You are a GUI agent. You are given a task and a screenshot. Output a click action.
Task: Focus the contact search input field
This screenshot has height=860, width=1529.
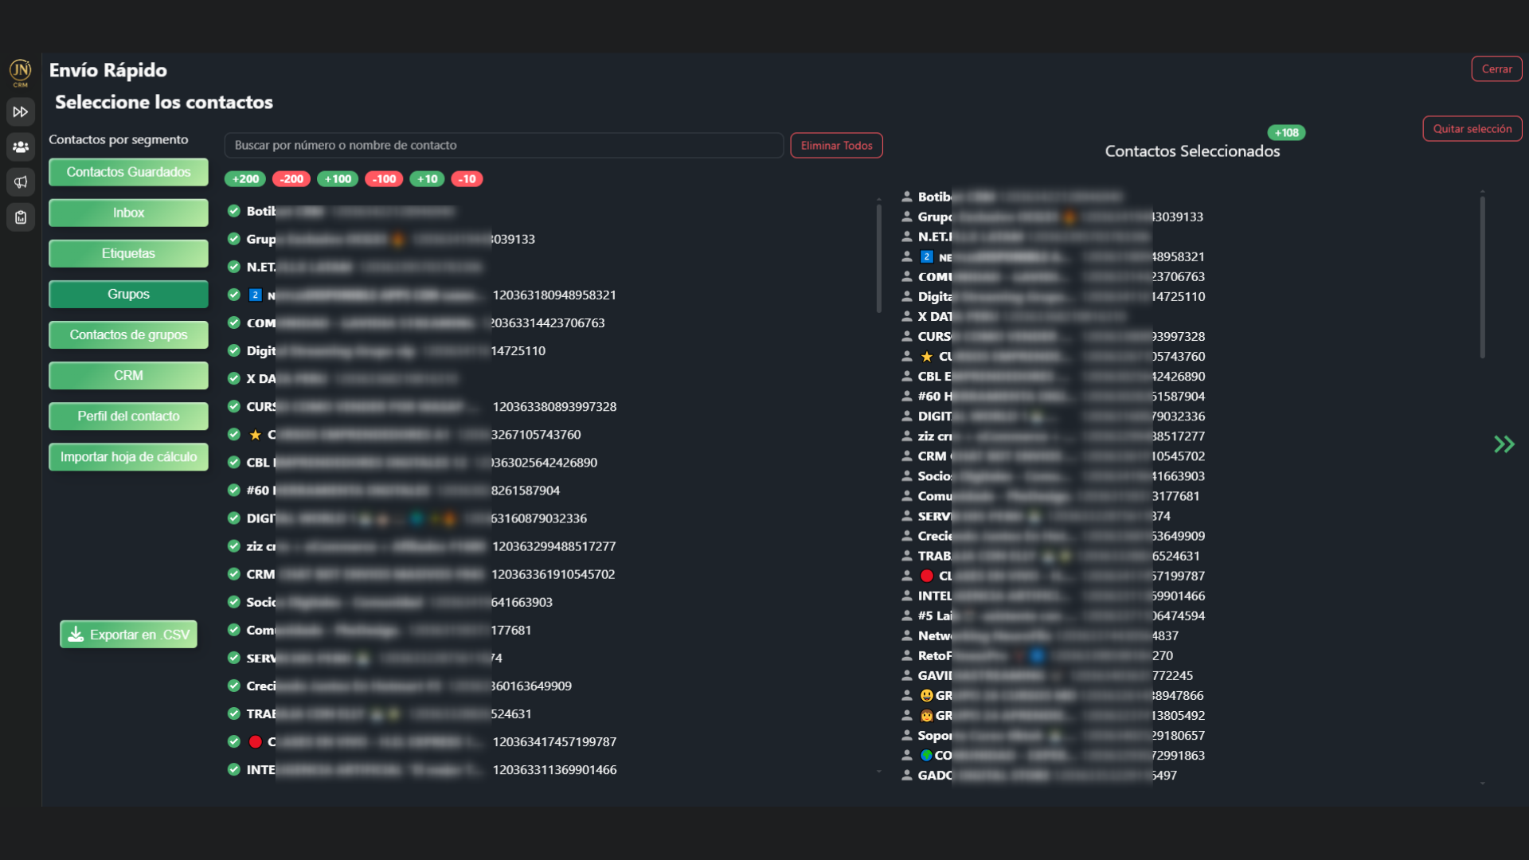[503, 146]
